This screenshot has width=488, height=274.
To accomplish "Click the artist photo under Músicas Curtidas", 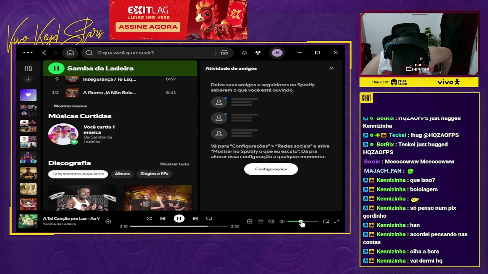I will pyautogui.click(x=63, y=134).
